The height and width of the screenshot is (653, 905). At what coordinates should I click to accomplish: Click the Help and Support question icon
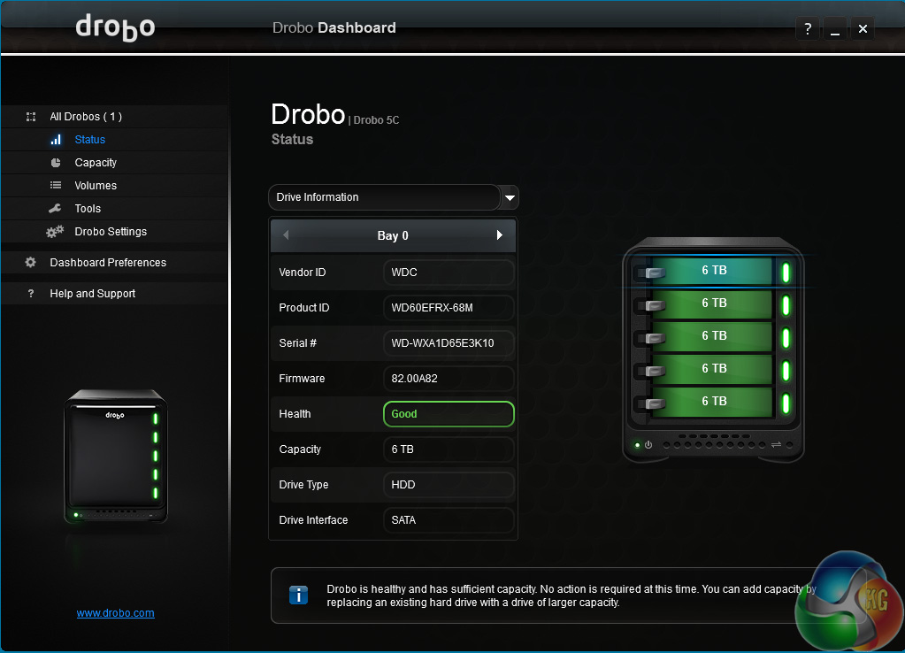pos(31,293)
